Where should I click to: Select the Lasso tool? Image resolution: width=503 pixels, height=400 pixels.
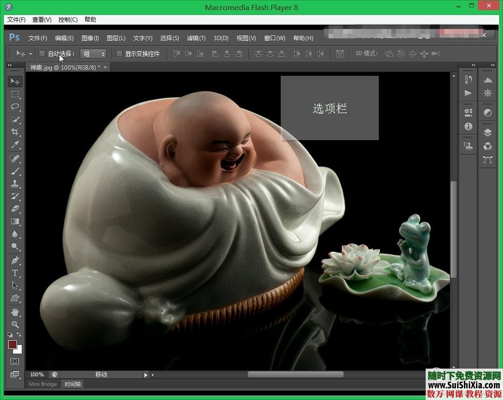15,107
